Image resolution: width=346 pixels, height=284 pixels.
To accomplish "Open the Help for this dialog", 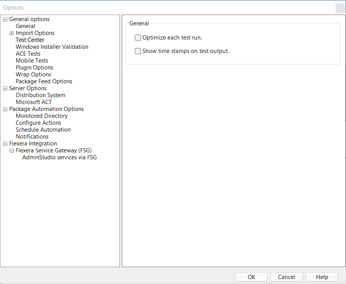I will point(322,277).
